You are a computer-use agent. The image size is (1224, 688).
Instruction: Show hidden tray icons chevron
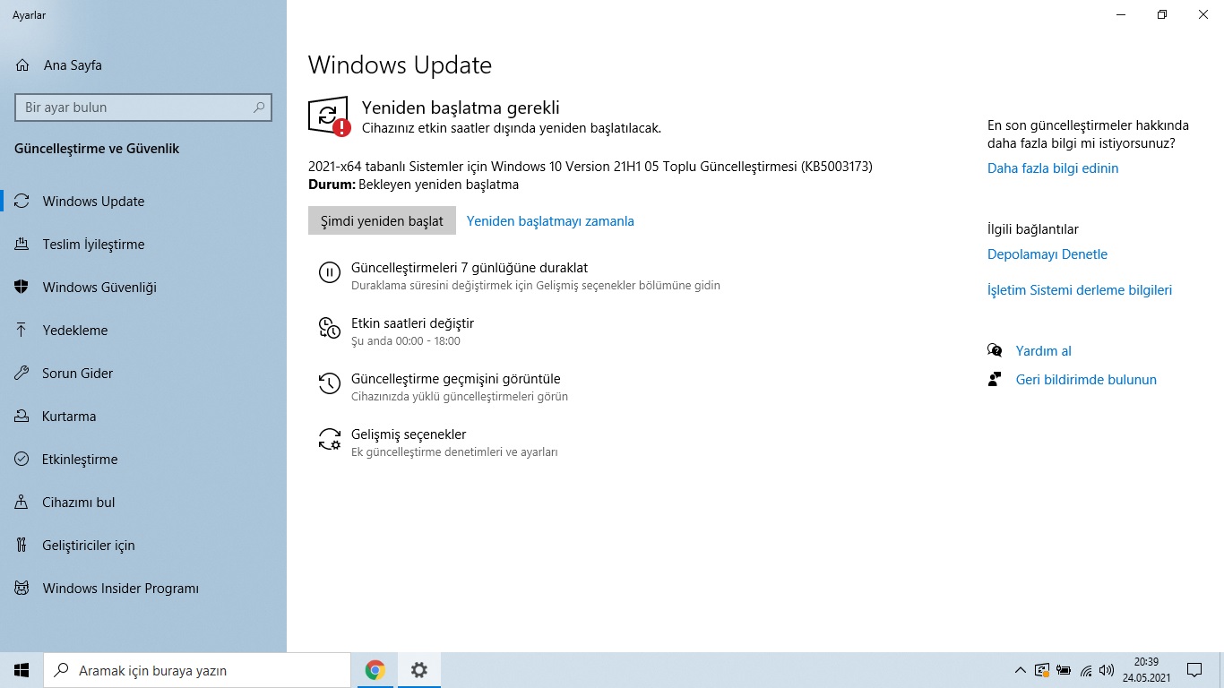1020,670
